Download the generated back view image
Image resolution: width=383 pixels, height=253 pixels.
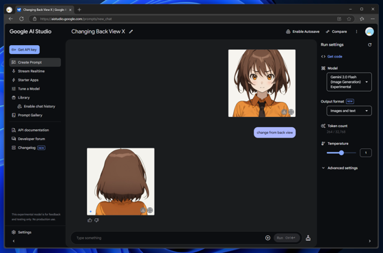tap(143, 210)
